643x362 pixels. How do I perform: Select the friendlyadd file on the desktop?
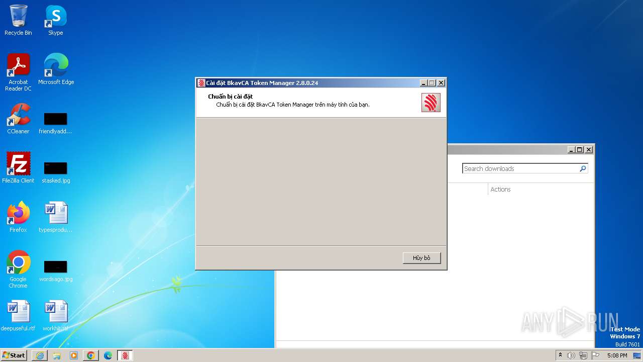(55, 123)
